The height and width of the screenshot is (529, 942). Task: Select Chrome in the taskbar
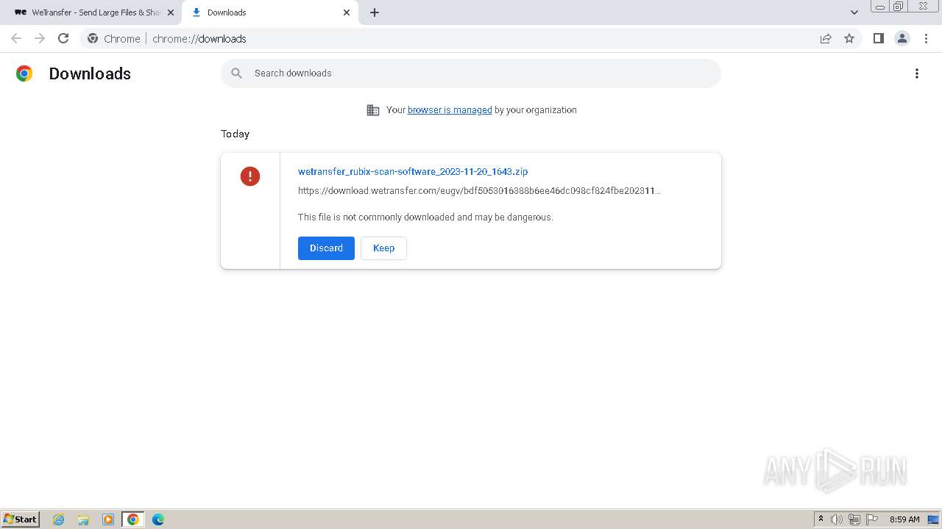point(133,519)
